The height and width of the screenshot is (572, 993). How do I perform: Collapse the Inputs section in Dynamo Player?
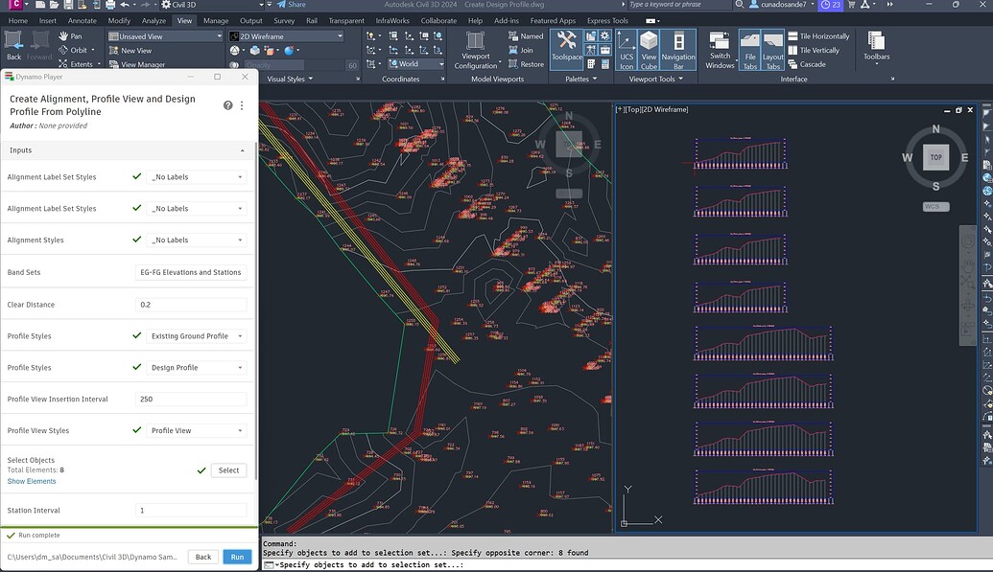tap(244, 150)
